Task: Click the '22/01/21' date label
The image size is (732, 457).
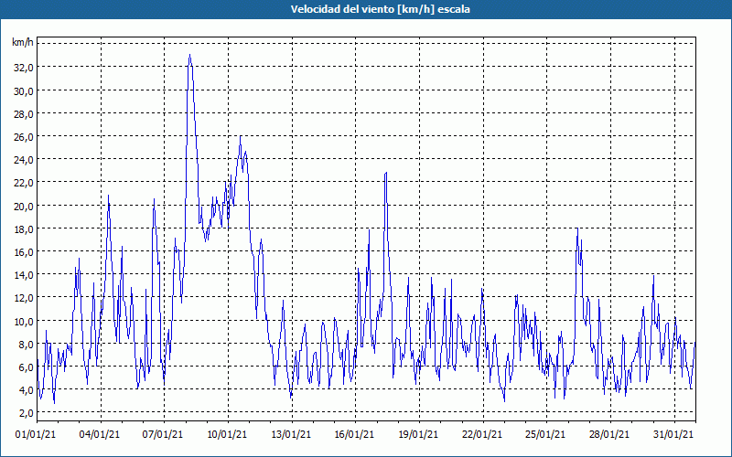Action: click(482, 435)
